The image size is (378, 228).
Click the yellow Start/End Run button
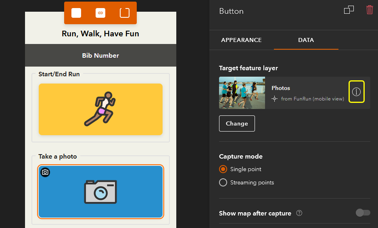100,109
